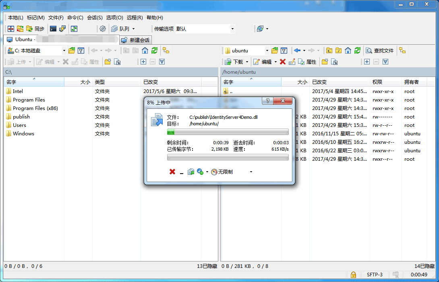Open the remote ubuntu directory dropdown
The width and height of the screenshot is (439, 282).
coord(267,51)
